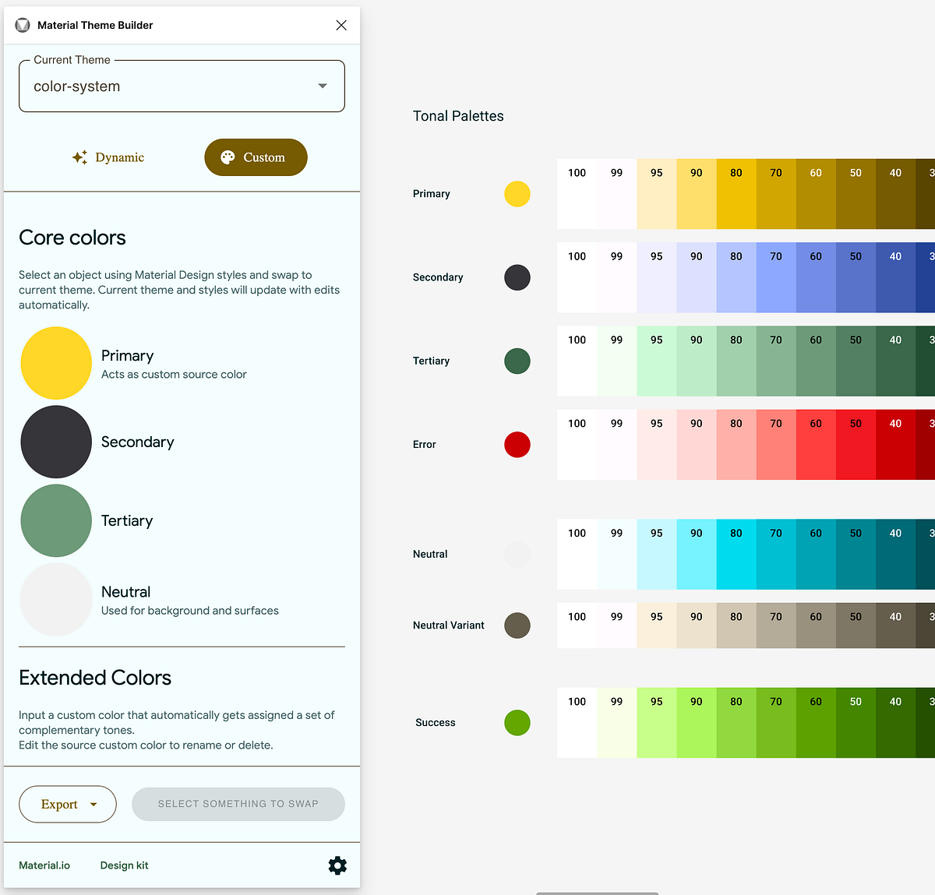Click the Select Something To Swap button
Image resolution: width=935 pixels, height=895 pixels.
[x=238, y=804]
